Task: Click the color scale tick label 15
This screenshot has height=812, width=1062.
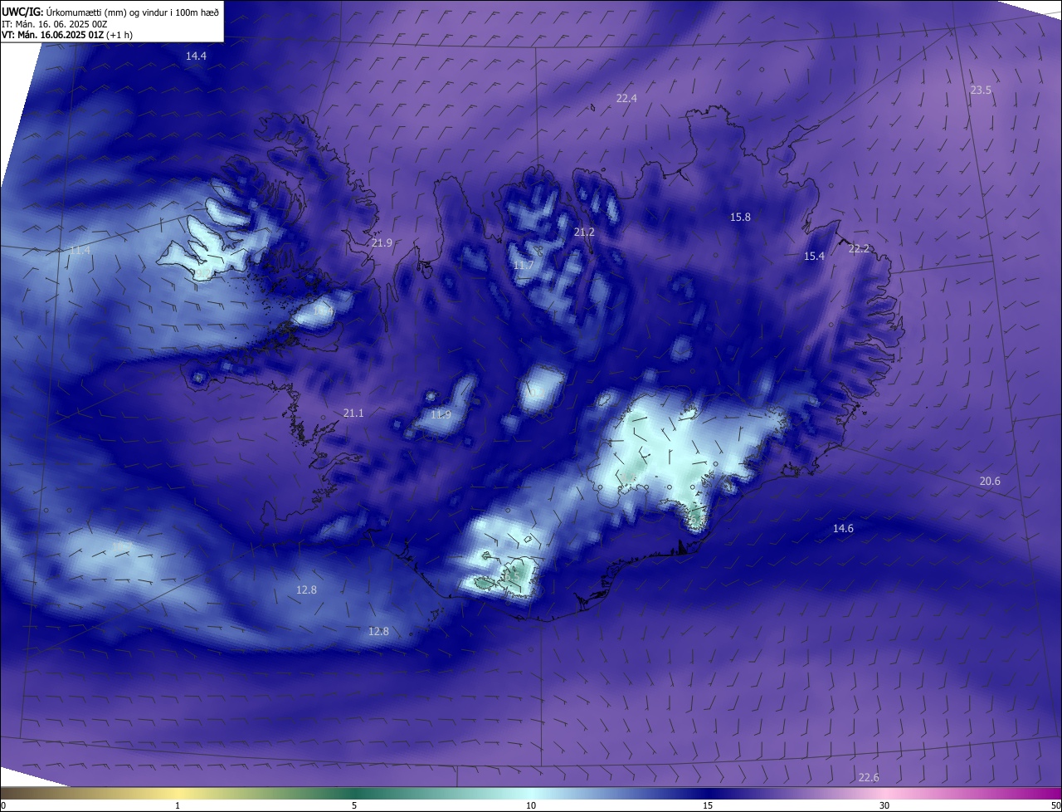Action: click(708, 805)
